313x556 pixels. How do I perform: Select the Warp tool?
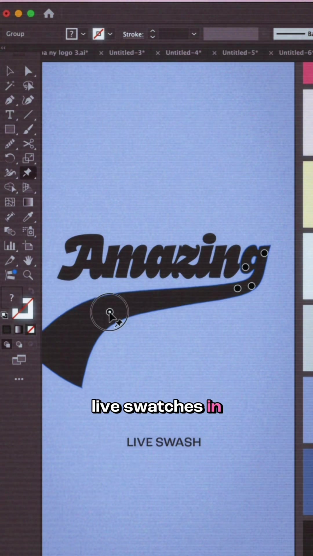10,173
